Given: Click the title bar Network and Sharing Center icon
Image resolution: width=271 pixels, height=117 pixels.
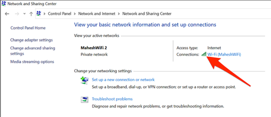Looking at the screenshot, I should 4,4.
